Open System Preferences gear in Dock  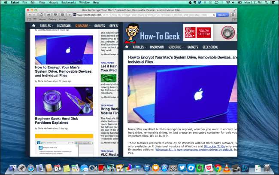click(173, 168)
